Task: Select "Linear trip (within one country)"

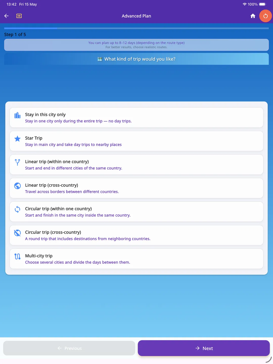Action: point(136,165)
